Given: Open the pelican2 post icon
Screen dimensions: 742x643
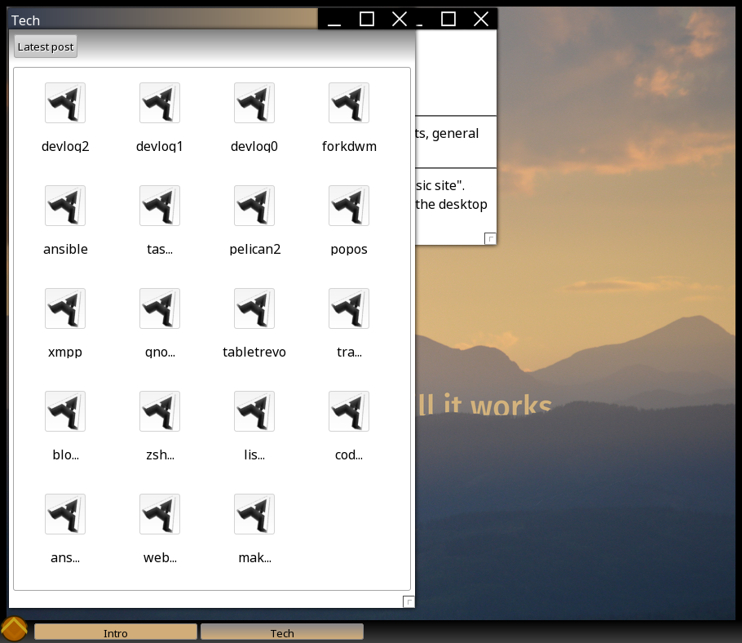Looking at the screenshot, I should (x=254, y=206).
